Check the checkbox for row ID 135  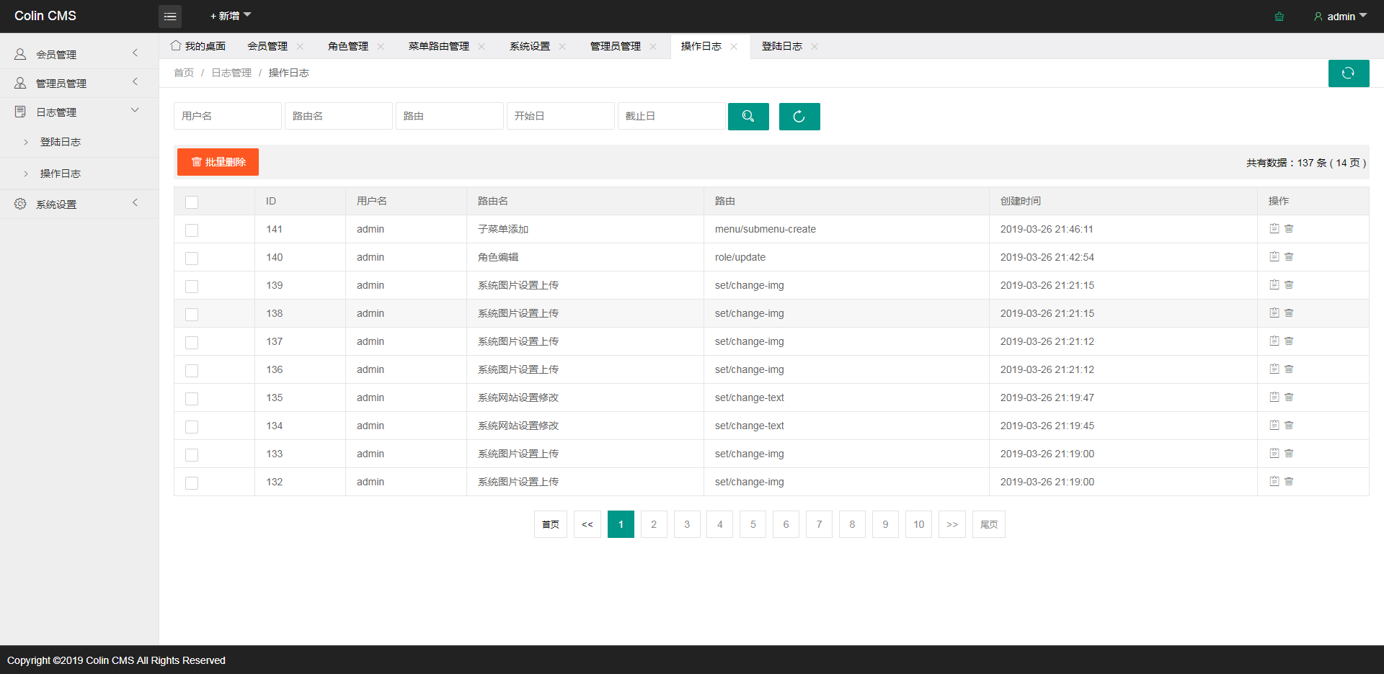pyautogui.click(x=192, y=399)
